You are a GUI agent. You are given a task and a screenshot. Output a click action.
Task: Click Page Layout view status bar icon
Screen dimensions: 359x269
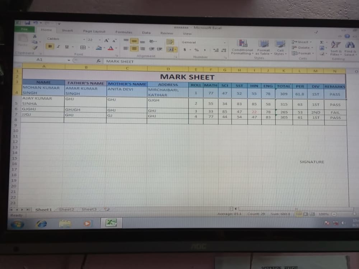click(306, 214)
